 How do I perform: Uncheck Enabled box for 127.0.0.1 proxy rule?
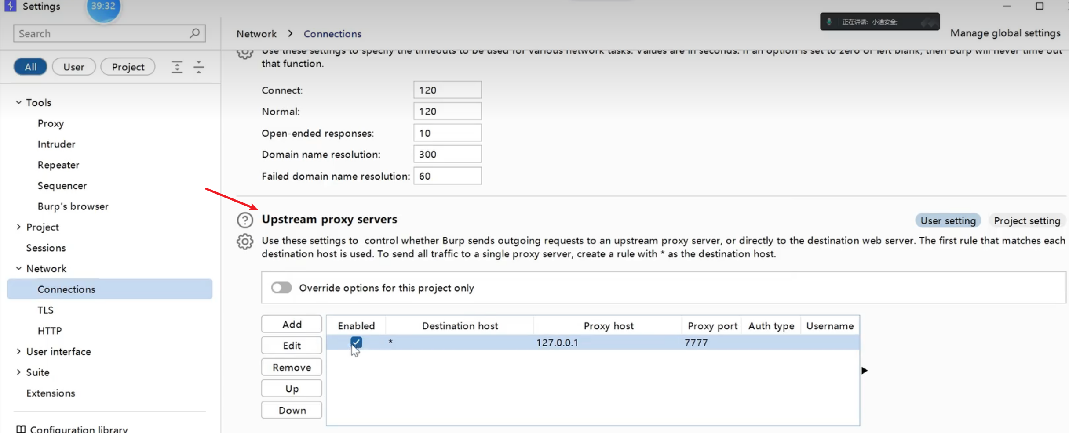click(x=356, y=342)
